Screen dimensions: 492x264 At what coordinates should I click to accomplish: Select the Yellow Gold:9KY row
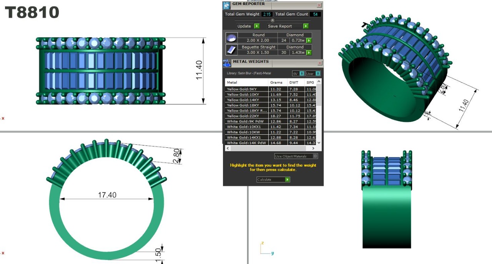271,89
